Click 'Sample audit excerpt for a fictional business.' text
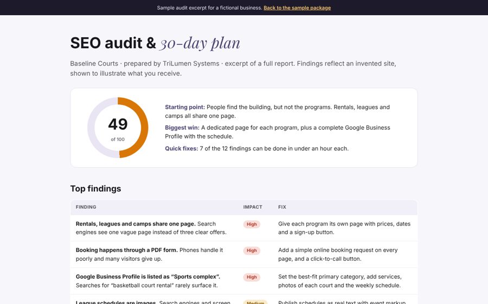Image resolution: width=488 pixels, height=304 pixels. [209, 8]
